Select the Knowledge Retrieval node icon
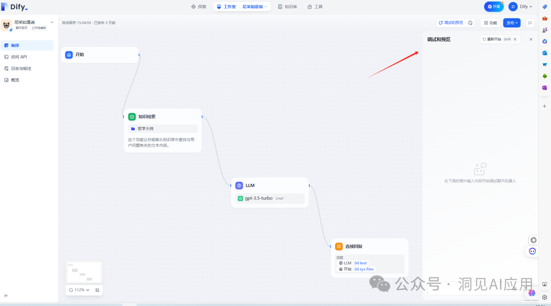The height and width of the screenshot is (306, 551). point(132,117)
